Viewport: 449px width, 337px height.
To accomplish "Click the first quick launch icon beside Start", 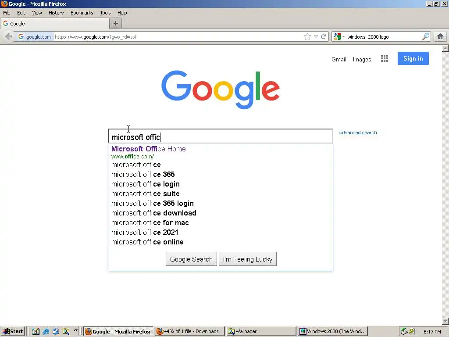I will point(36,331).
